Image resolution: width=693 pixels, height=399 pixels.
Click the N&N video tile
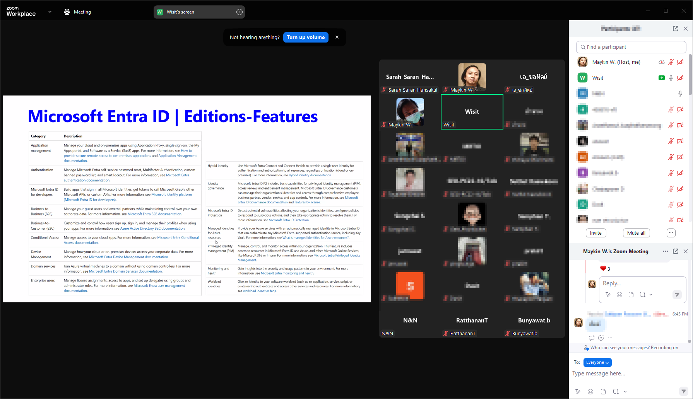pos(410,321)
